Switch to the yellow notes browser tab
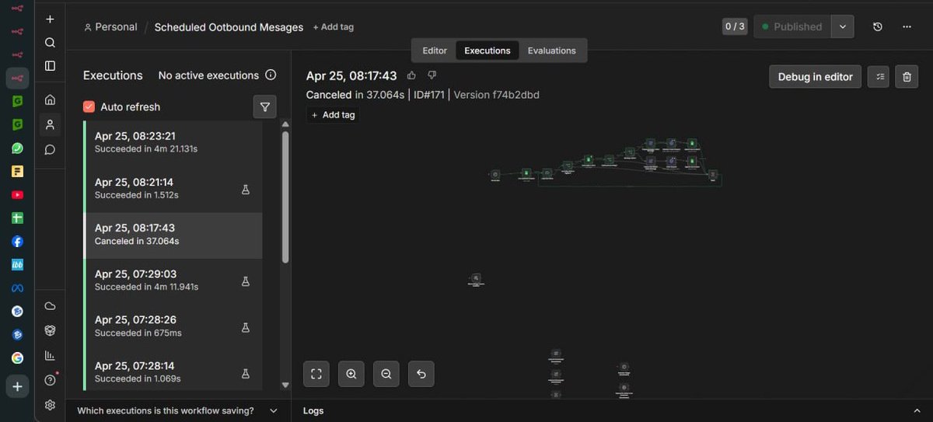 (x=17, y=171)
